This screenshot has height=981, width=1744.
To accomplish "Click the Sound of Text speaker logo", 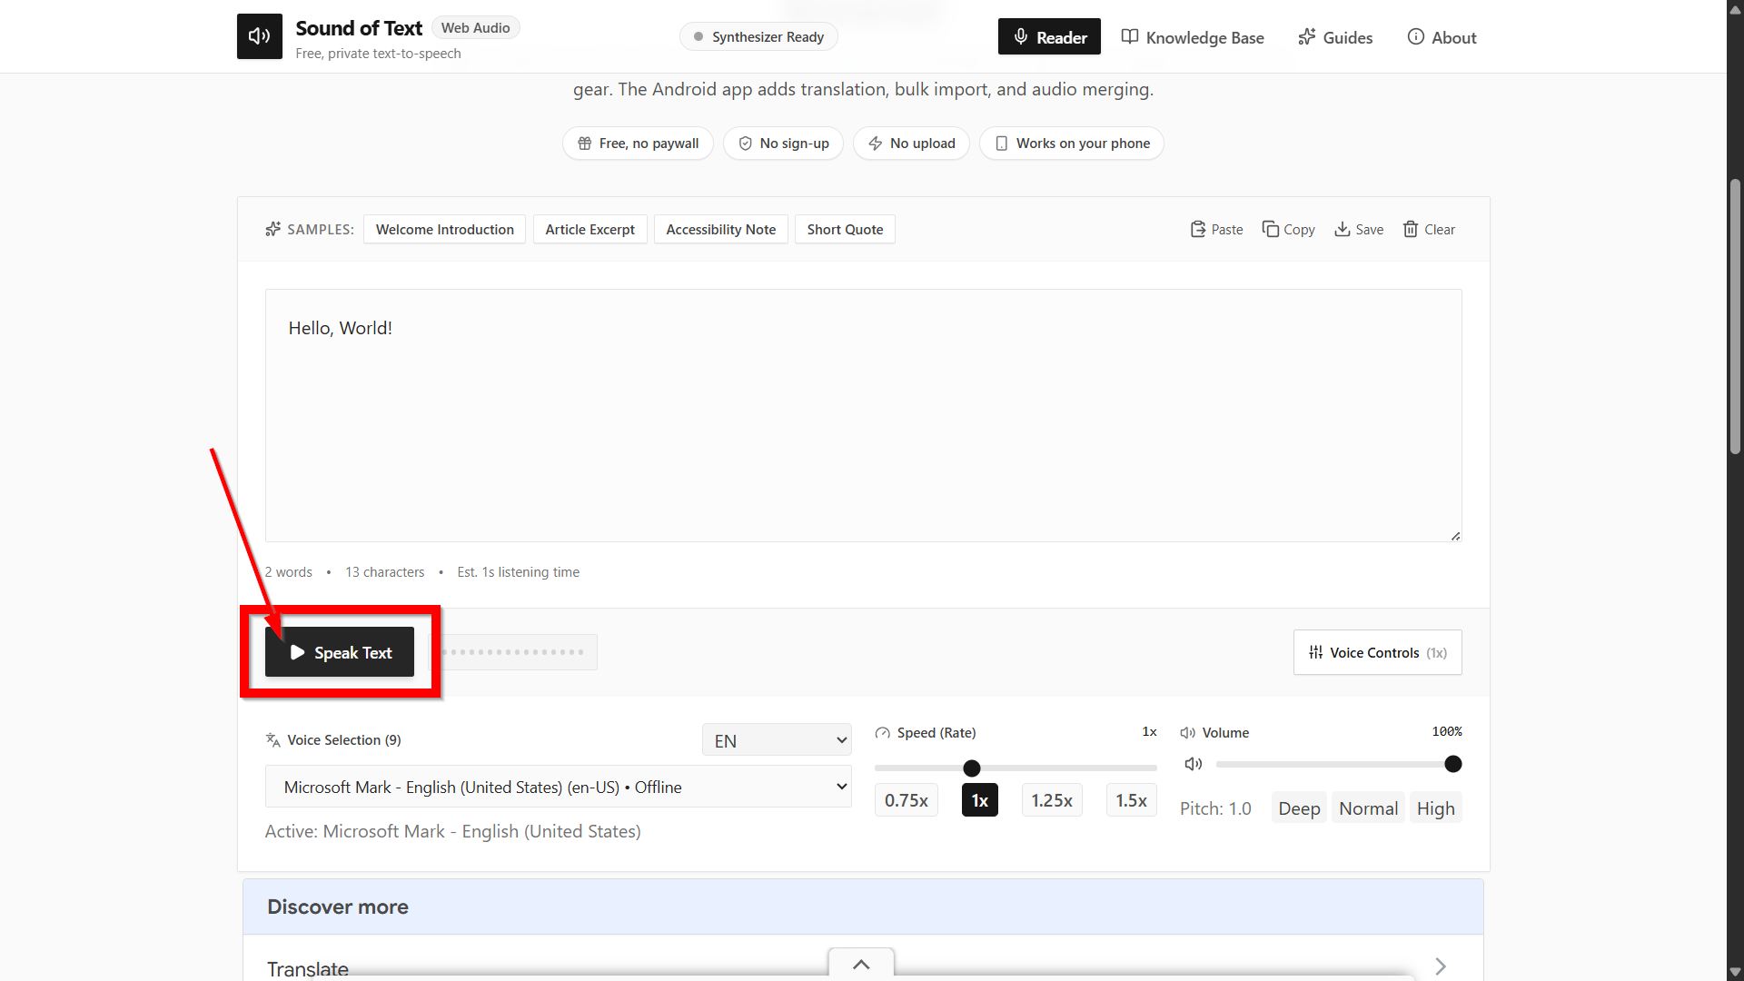I will (260, 36).
